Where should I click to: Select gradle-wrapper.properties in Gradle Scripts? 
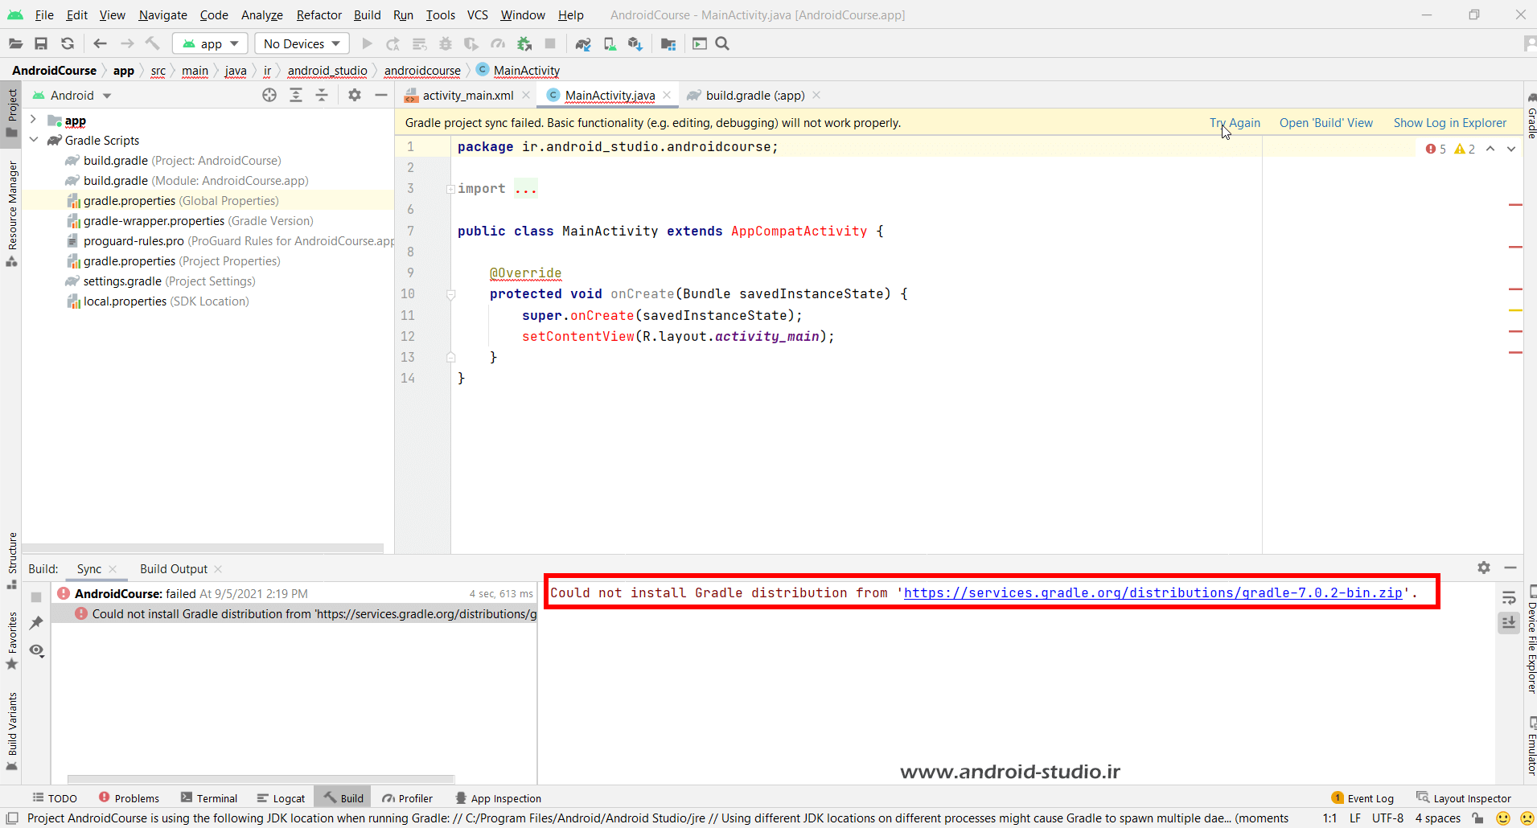154,221
